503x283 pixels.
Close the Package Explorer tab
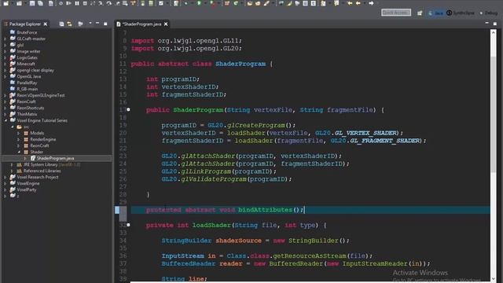pyautogui.click(x=46, y=24)
